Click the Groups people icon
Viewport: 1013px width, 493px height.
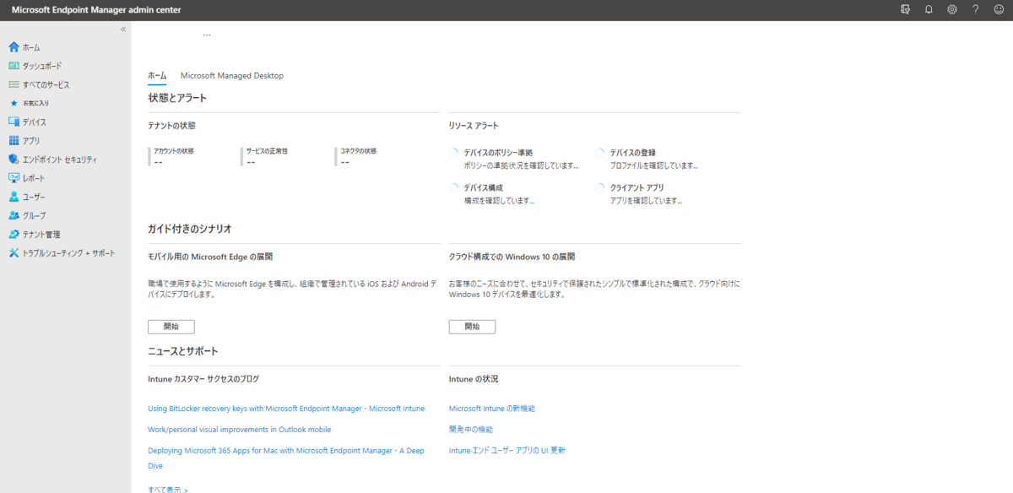pyautogui.click(x=14, y=215)
